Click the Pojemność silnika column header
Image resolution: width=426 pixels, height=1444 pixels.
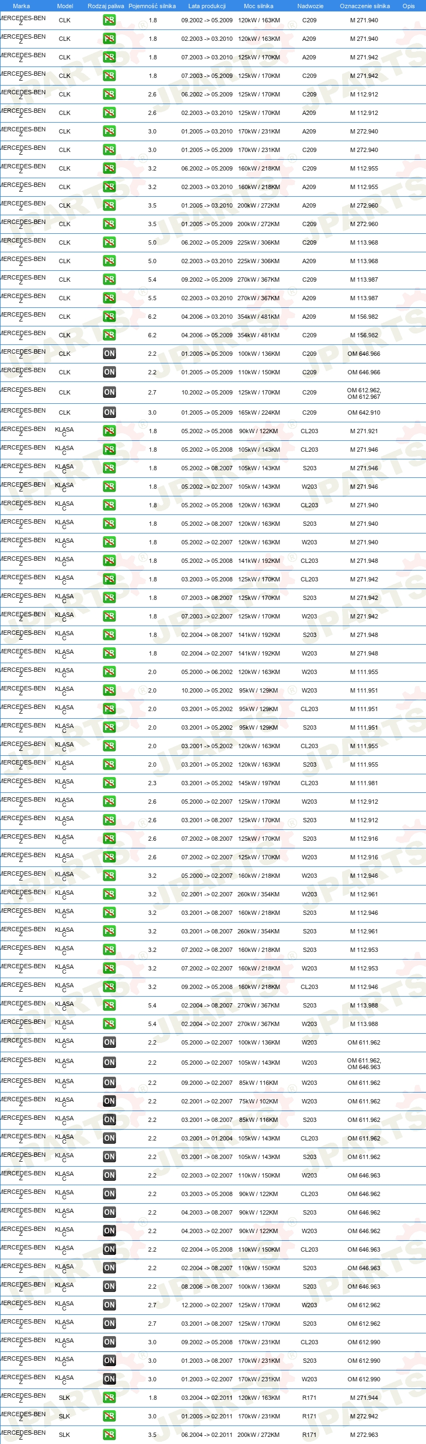[152, 6]
